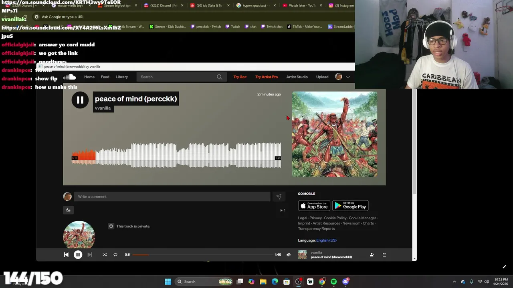Viewport: 513px width, 288px height.
Task: Open the Stream - Kick Dashboard bookmark
Action: 168,26
